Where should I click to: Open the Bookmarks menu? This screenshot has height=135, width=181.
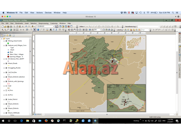pyautogui.click(x=19, y=23)
